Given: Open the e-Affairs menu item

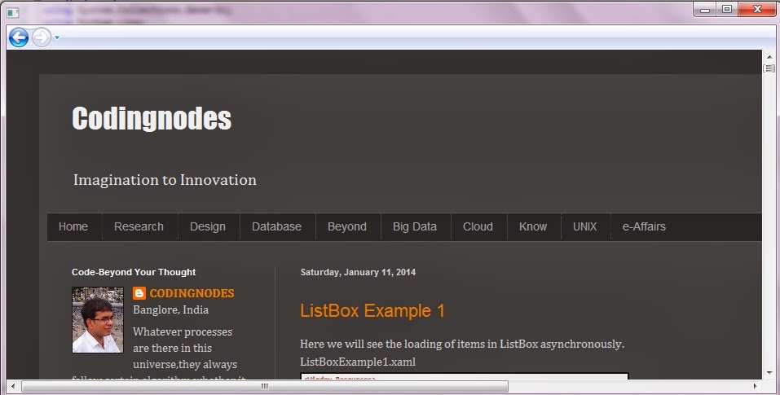Looking at the screenshot, I should click(x=644, y=226).
